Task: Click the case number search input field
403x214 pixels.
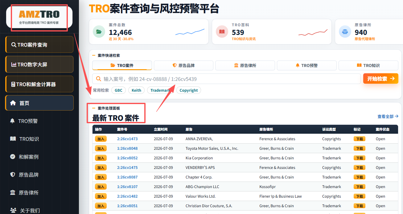Action: click(x=226, y=79)
